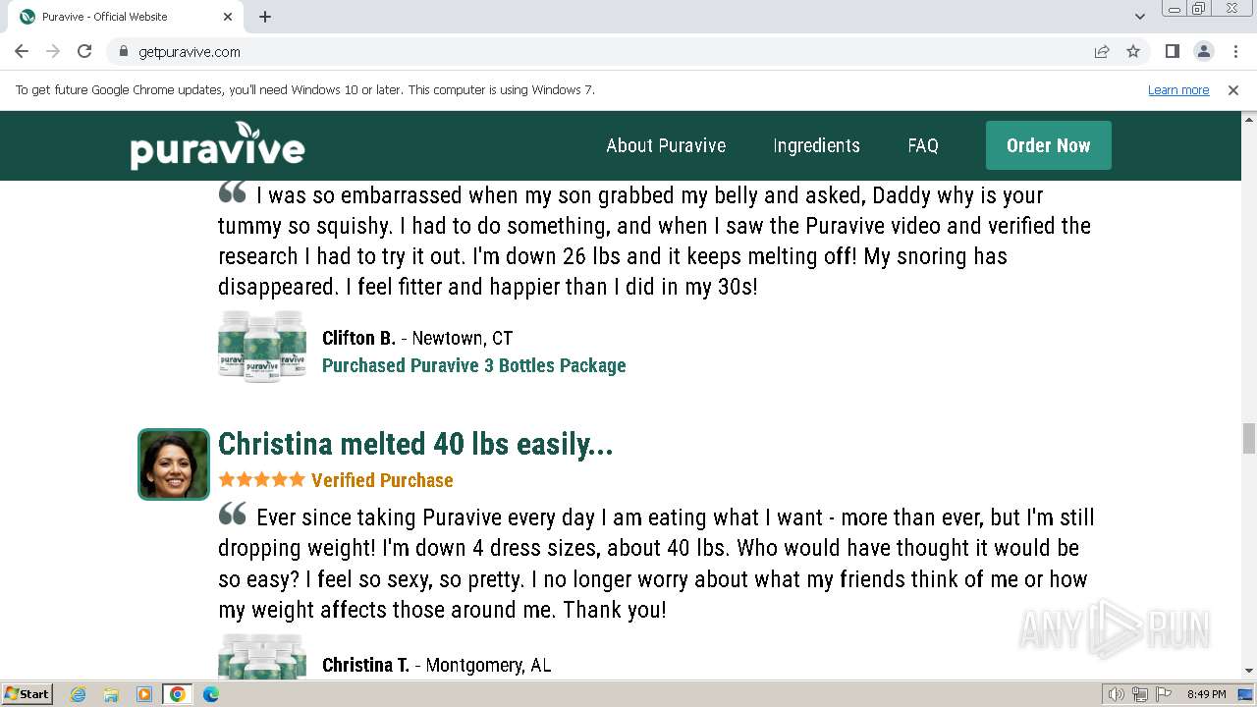Switch to Chrome taskbar icon
This screenshot has width=1257, height=707.
[178, 694]
